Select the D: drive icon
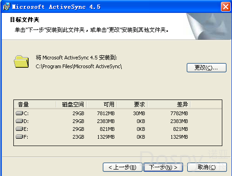 point(19,121)
